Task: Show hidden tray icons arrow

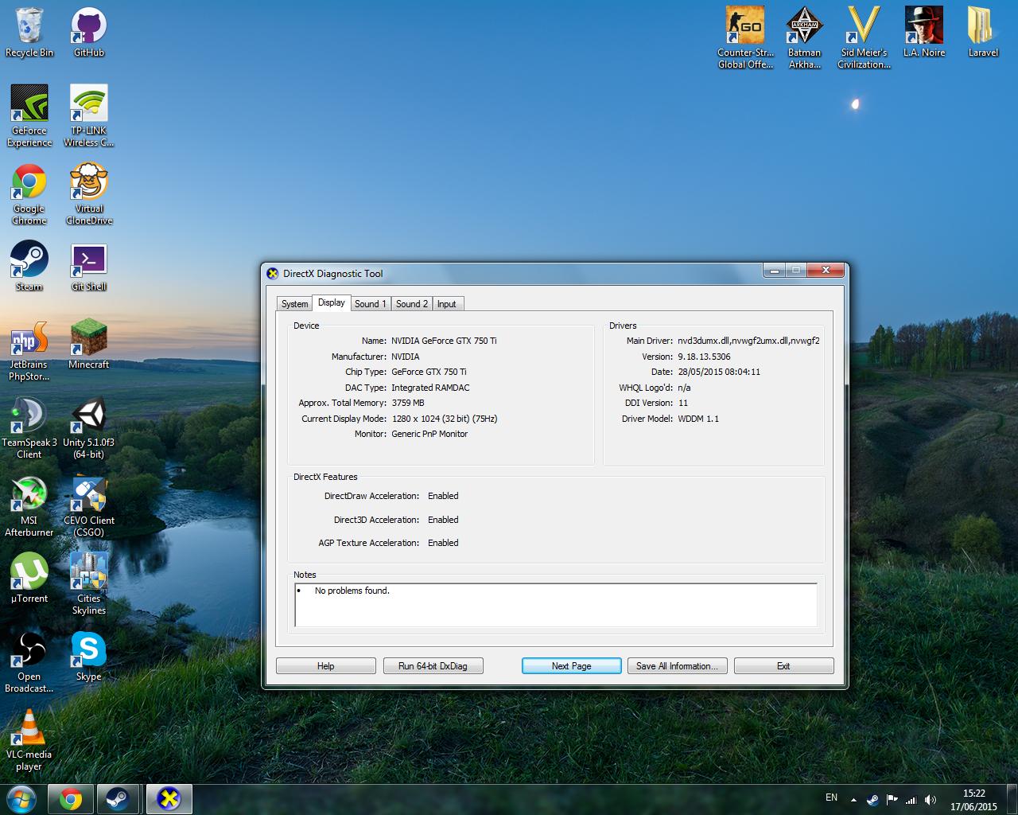Action: [853, 800]
